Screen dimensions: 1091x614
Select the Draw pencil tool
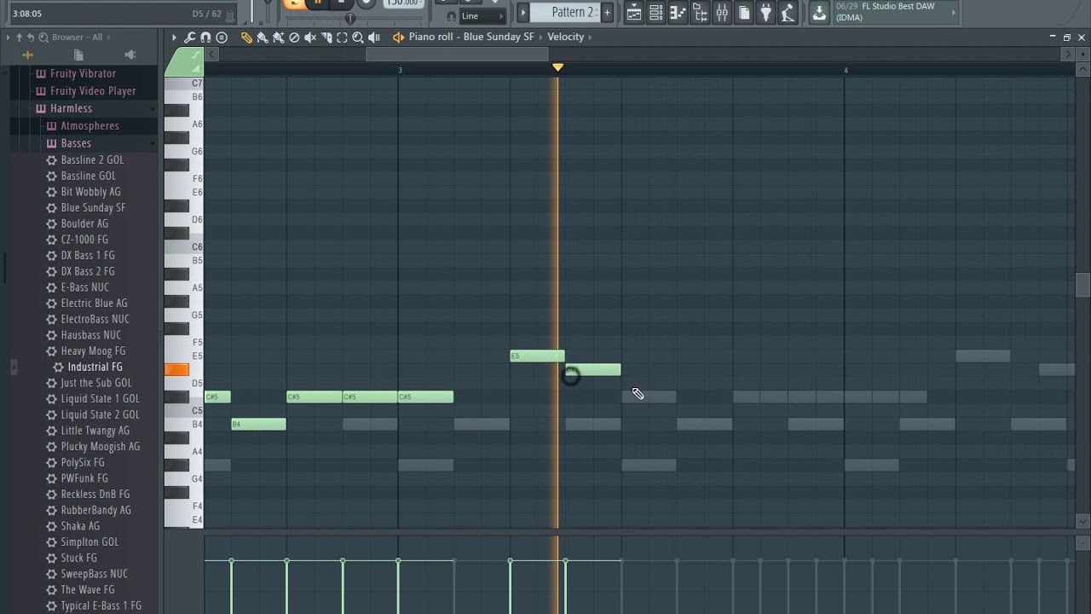click(x=246, y=38)
